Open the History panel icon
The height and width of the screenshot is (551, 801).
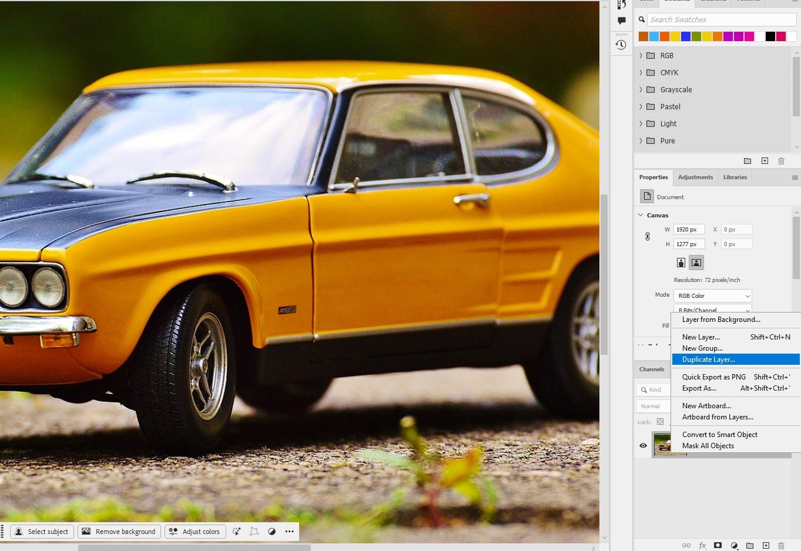click(x=621, y=45)
